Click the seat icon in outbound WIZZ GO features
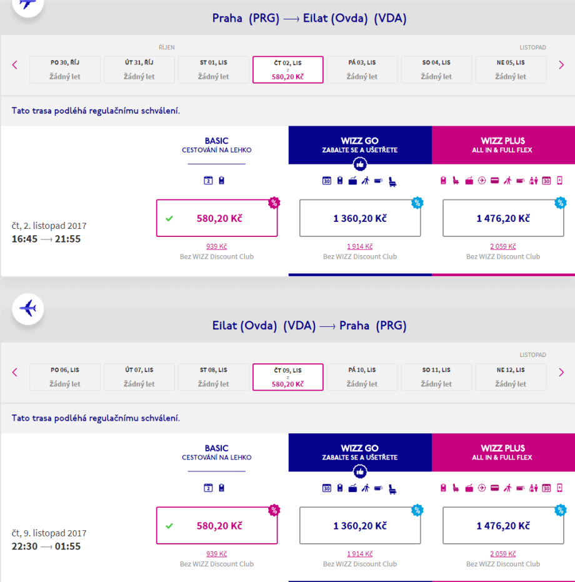Screen dimensions: 575x582 pos(392,181)
